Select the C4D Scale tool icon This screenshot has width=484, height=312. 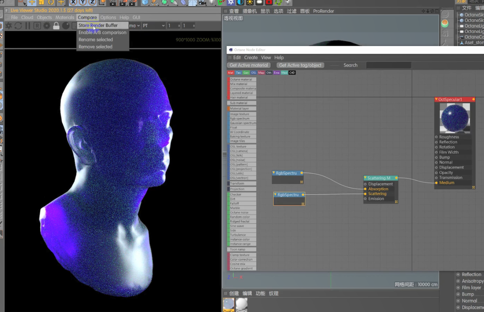click(41, 2)
